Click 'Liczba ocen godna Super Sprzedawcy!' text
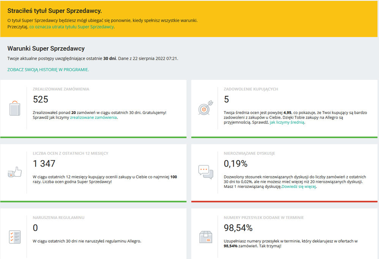Screen dimensions: 379x259 (77, 182)
